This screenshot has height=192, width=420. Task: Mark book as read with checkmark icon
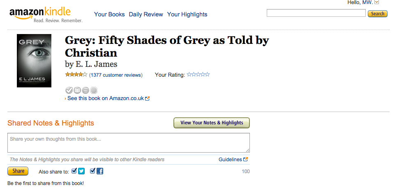pyautogui.click(x=69, y=90)
